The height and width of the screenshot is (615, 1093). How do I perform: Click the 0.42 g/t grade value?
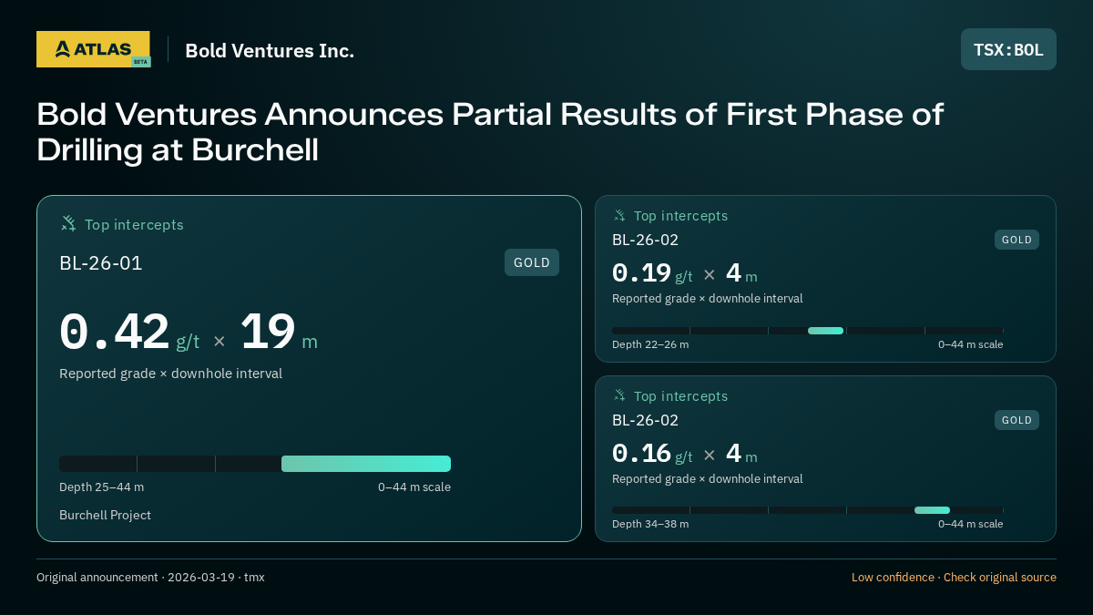(129, 333)
